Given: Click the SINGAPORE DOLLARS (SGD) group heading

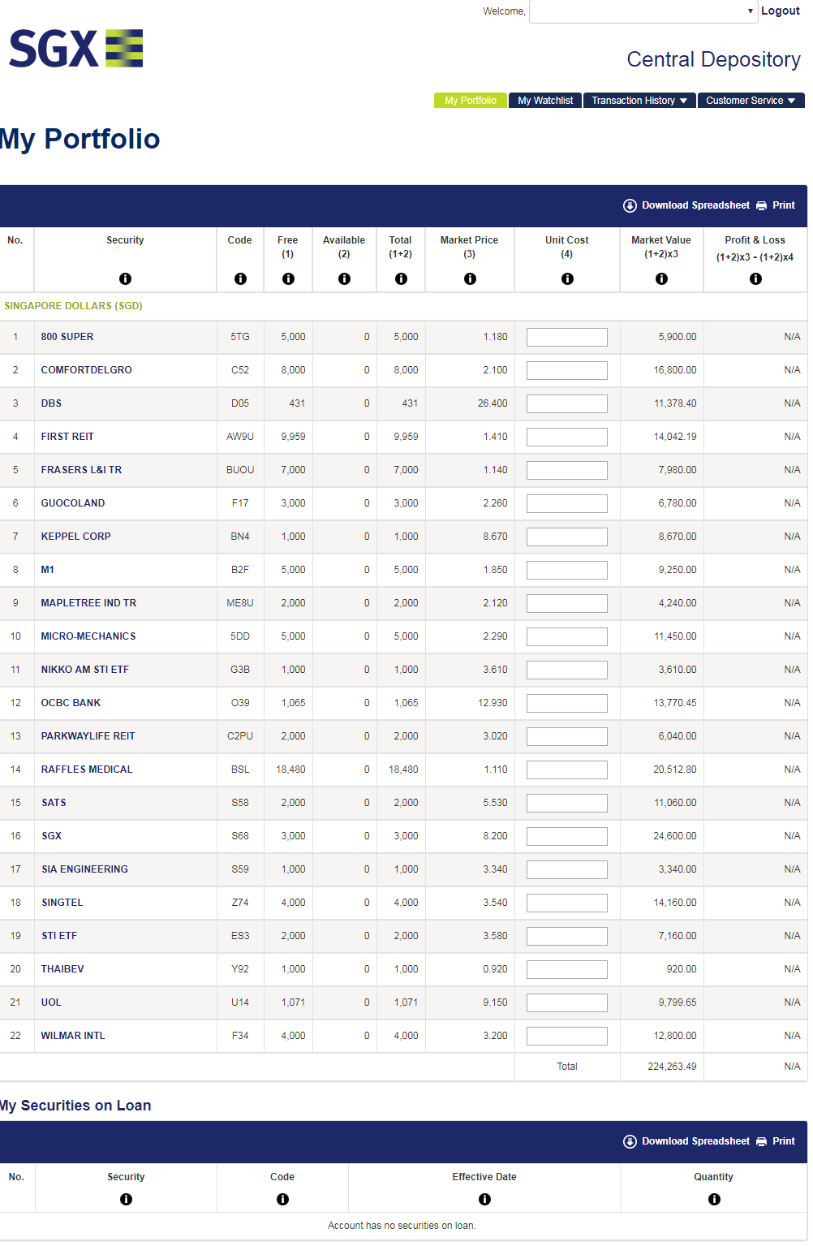Looking at the screenshot, I should point(73,306).
